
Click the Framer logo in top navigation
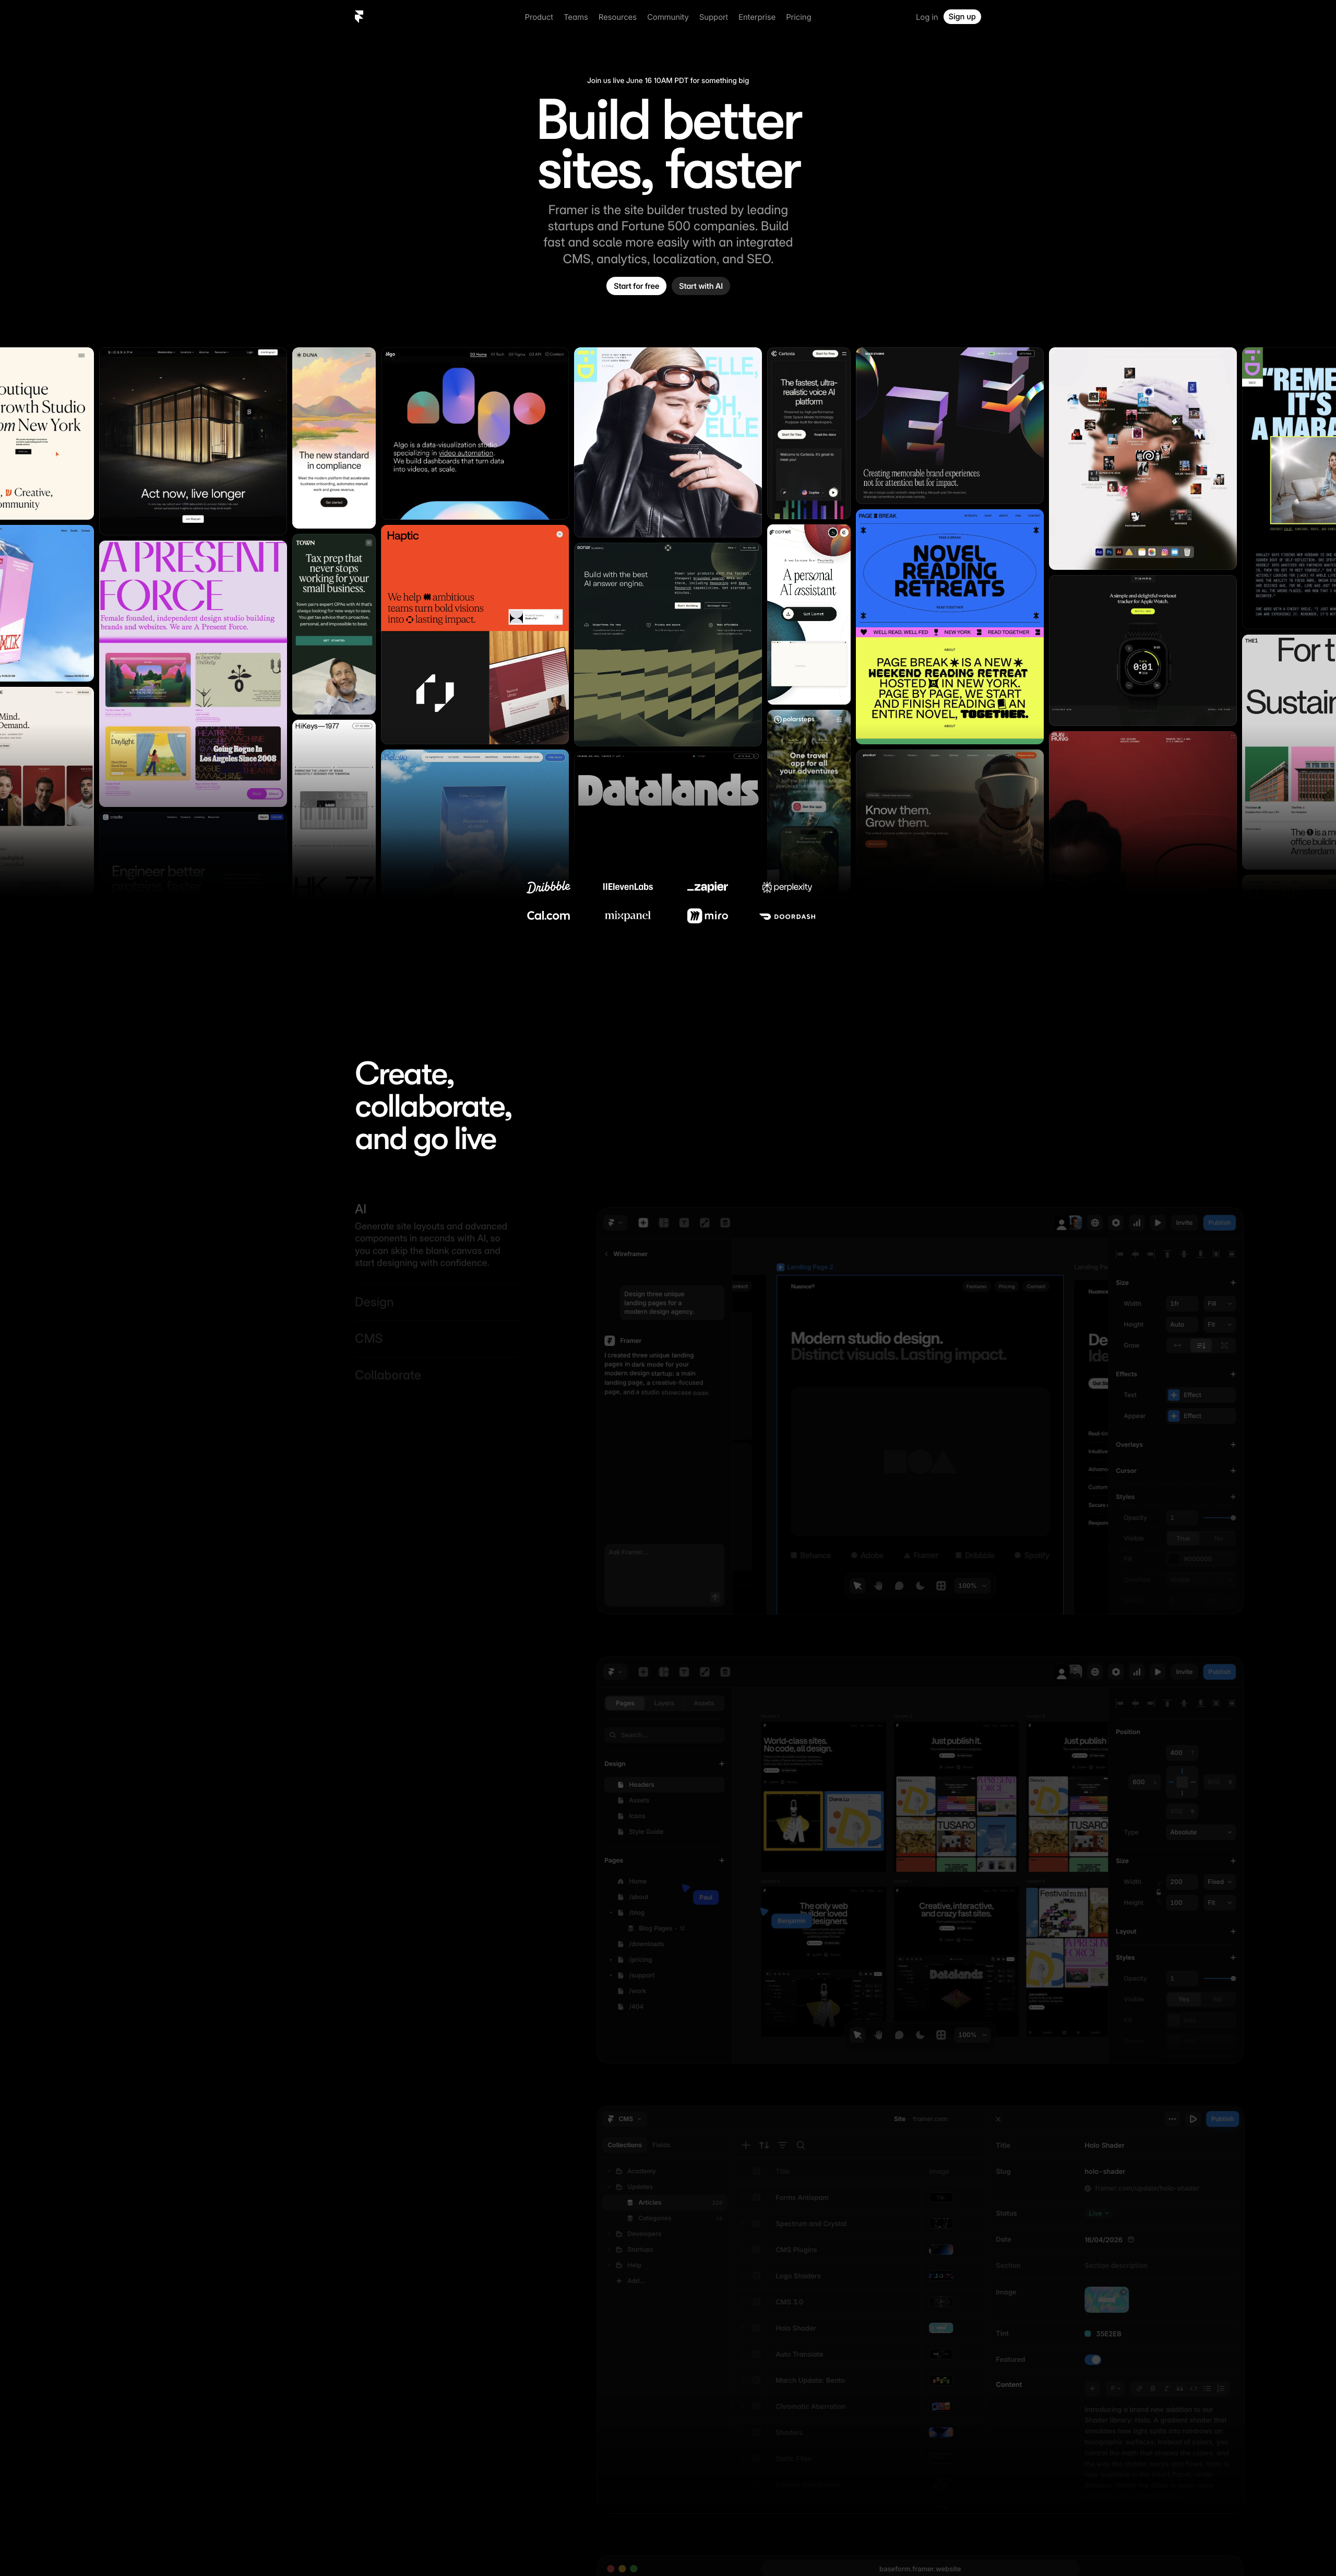tap(359, 16)
